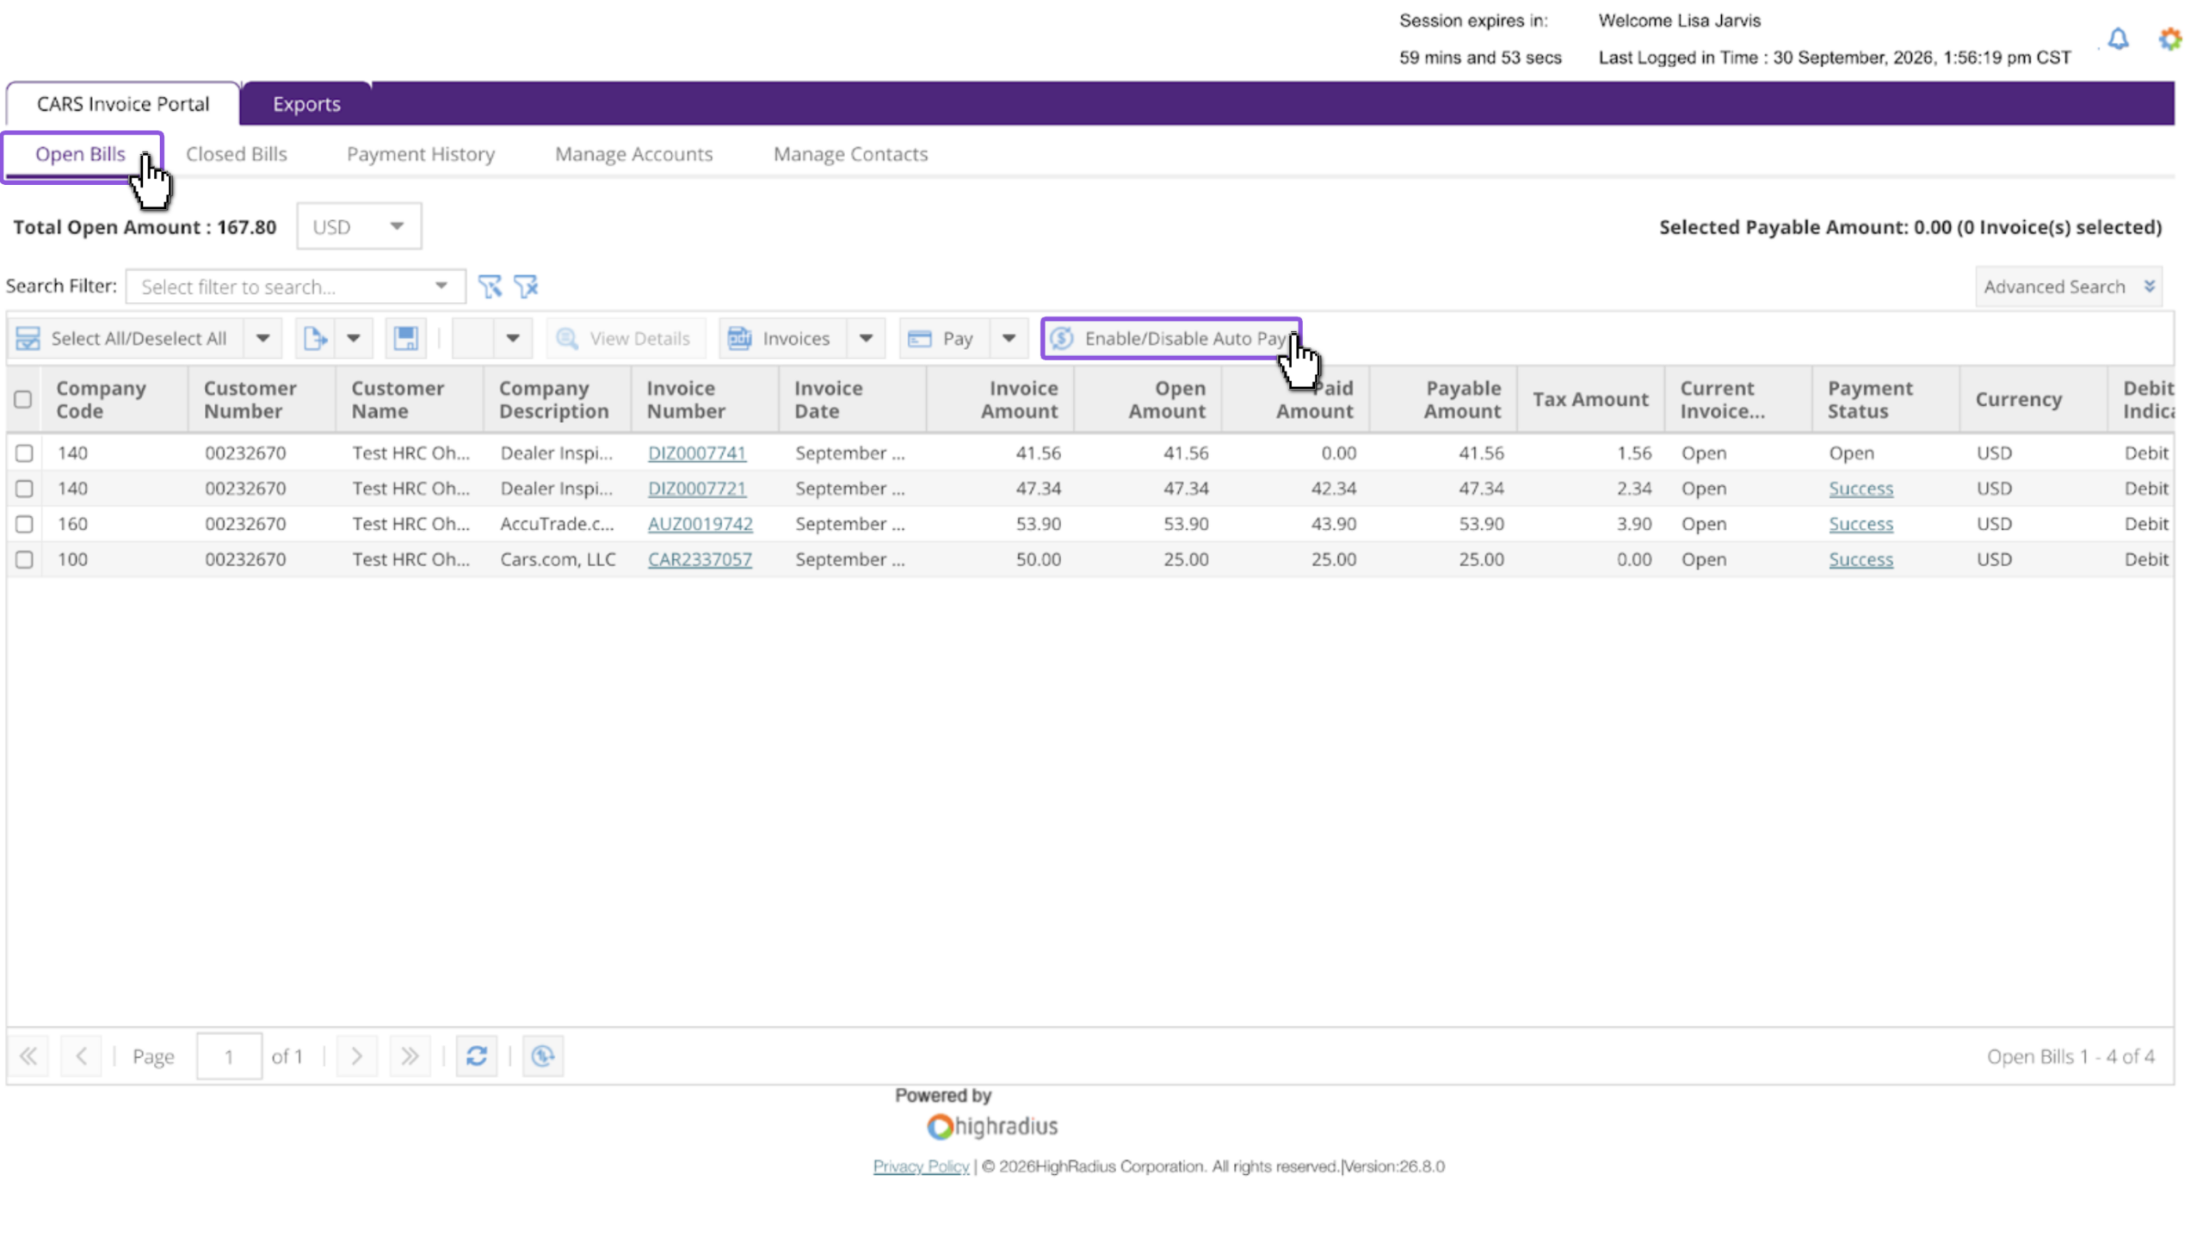The height and width of the screenshot is (1236, 2203).
Task: Expand the Select All/Deselect All arrow
Action: pos(263,338)
